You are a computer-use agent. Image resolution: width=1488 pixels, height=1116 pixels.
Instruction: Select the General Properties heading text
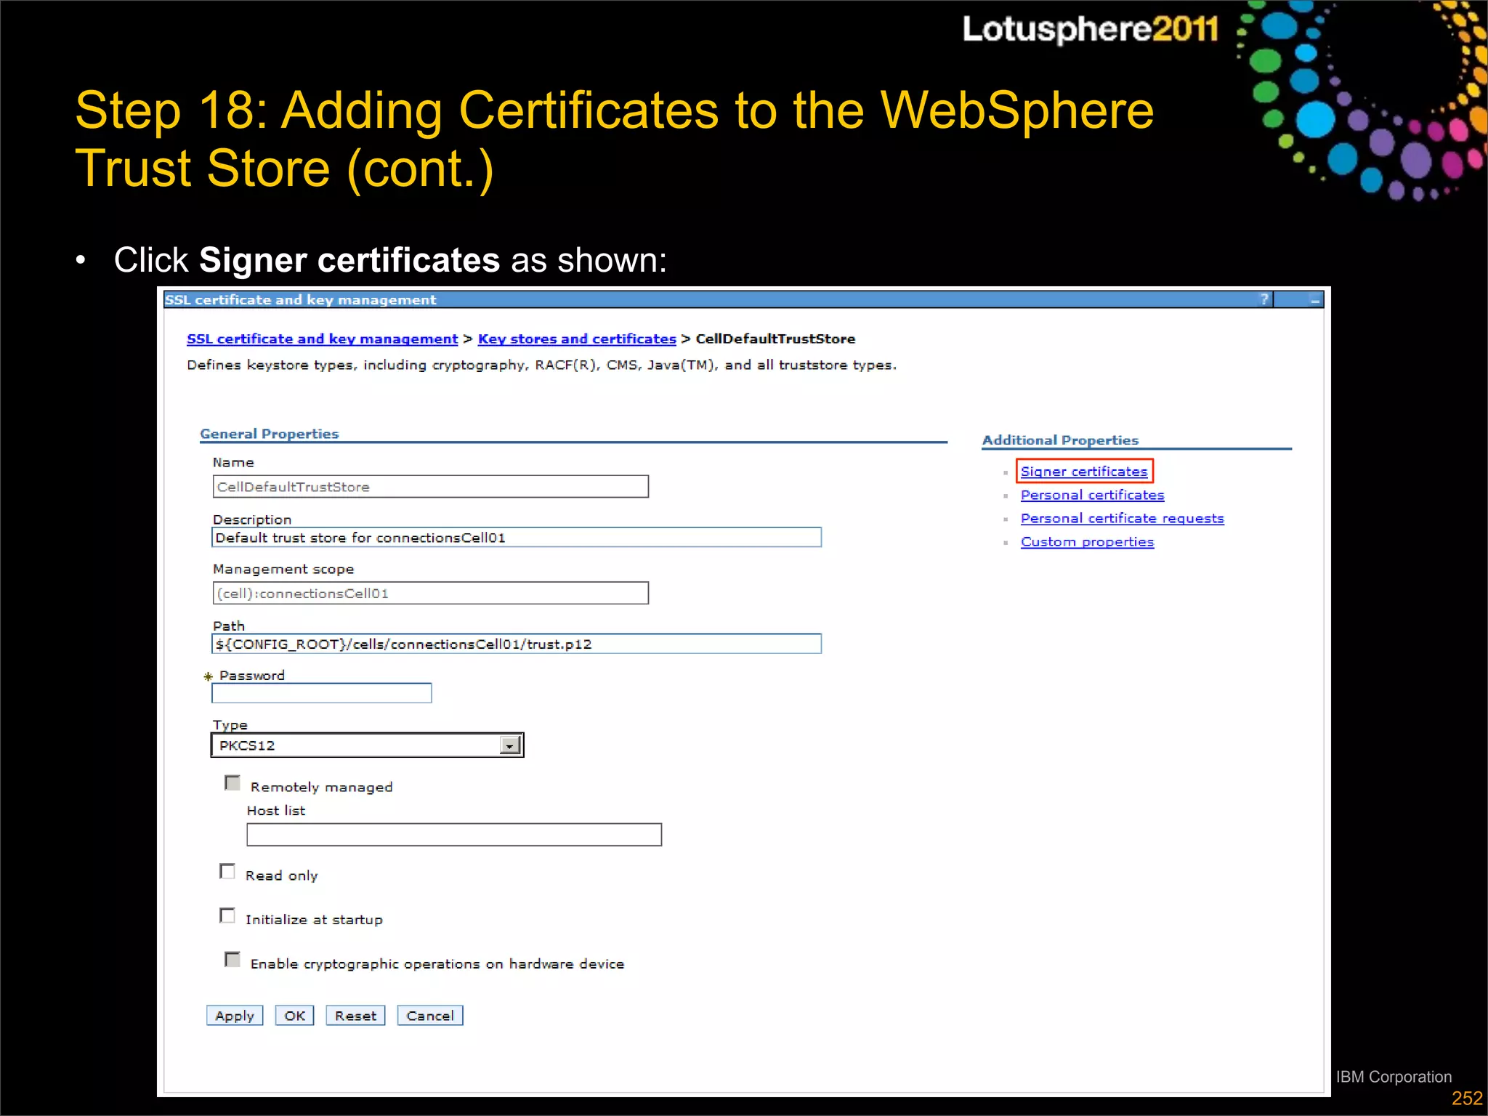pyautogui.click(x=270, y=434)
